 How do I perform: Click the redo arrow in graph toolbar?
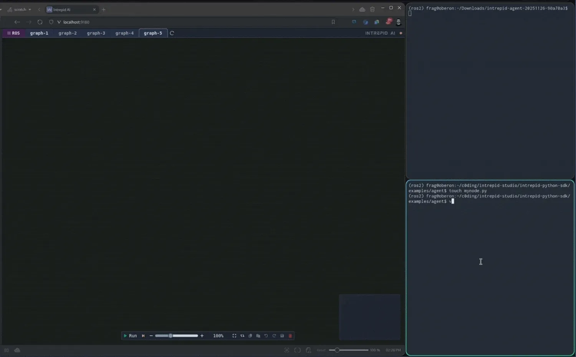tap(274, 336)
